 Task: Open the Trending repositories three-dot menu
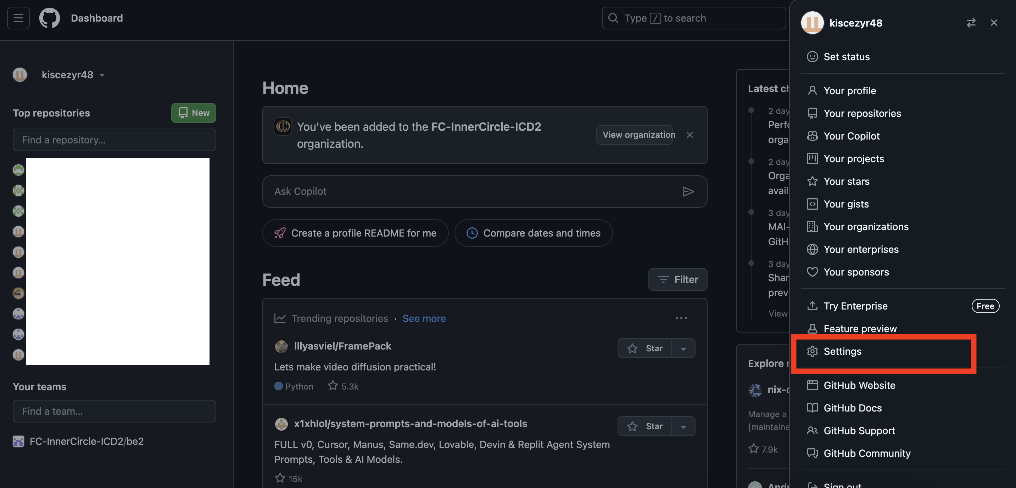(681, 318)
